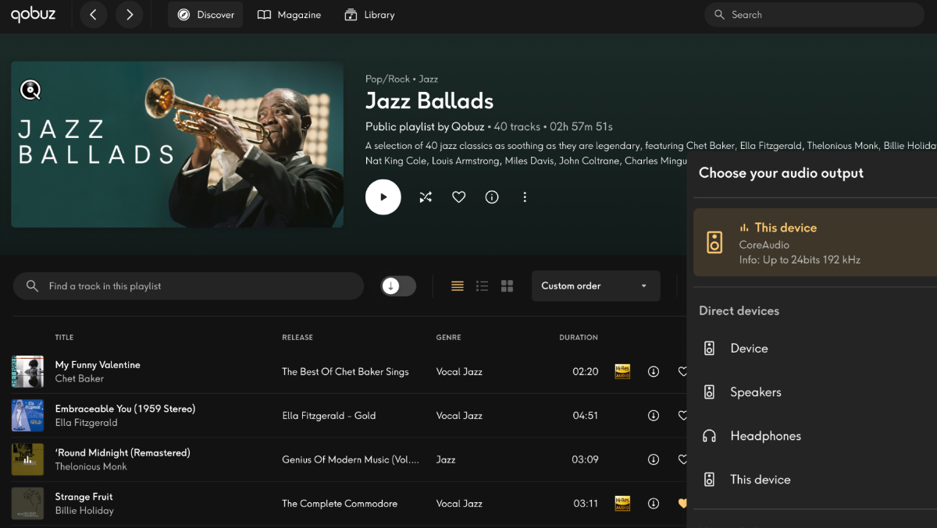The image size is (937, 528).
Task: Open the playlist three-dot more menu
Action: (x=525, y=197)
